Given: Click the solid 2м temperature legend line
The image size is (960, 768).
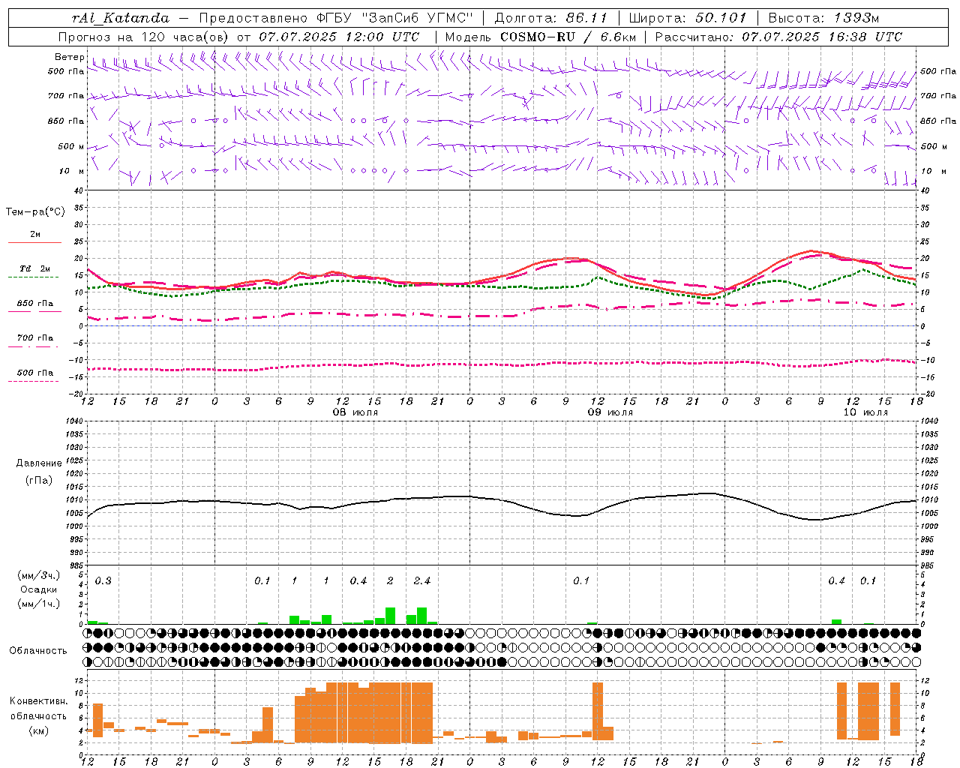Looking at the screenshot, I should tap(35, 242).
